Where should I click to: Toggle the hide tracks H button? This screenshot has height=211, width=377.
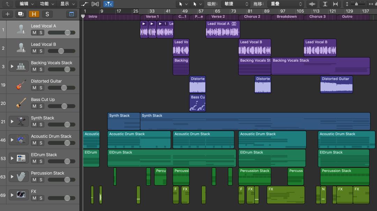pyautogui.click(x=34, y=14)
